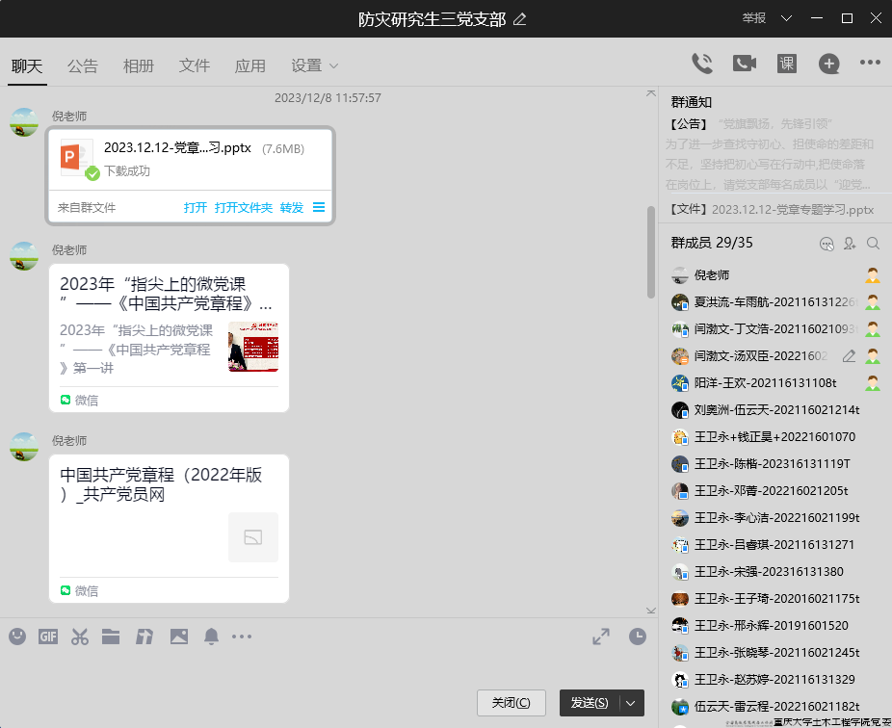Screen dimensions: 892x728
Task: Switch to the 公告 tab
Action: click(83, 65)
